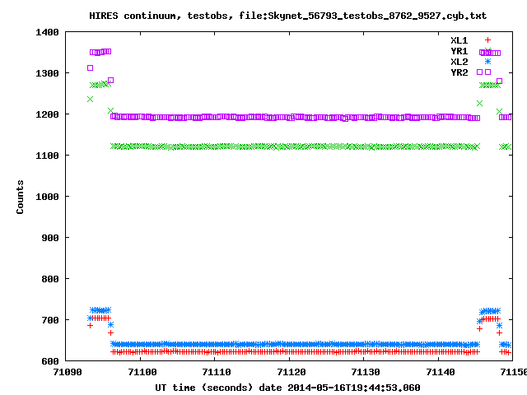
Task: Click the plot title text
Action: (x=287, y=16)
